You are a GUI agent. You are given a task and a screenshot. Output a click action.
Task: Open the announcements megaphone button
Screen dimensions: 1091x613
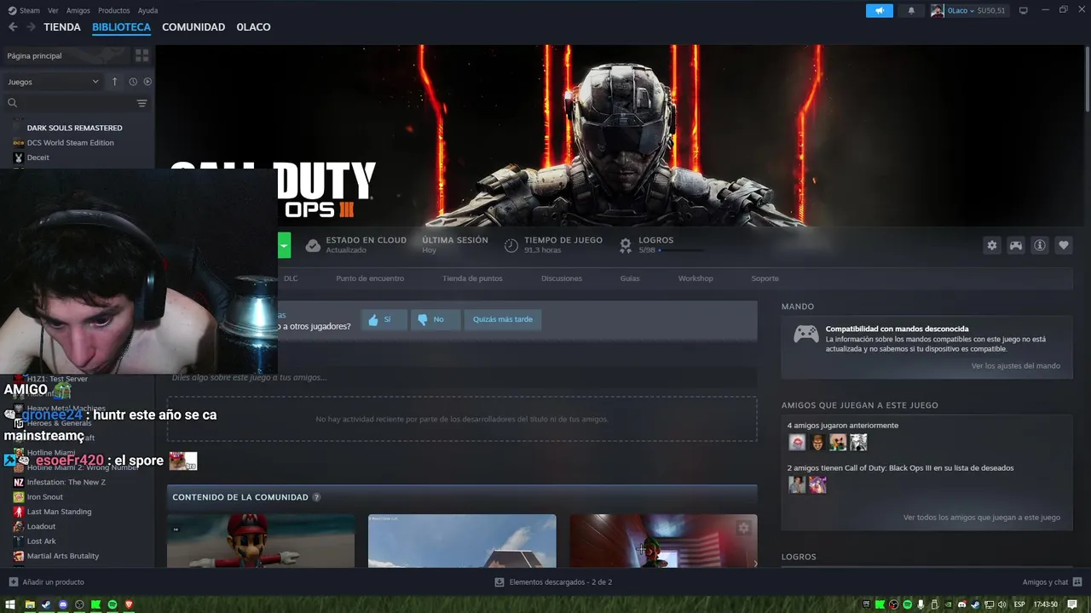[879, 10]
